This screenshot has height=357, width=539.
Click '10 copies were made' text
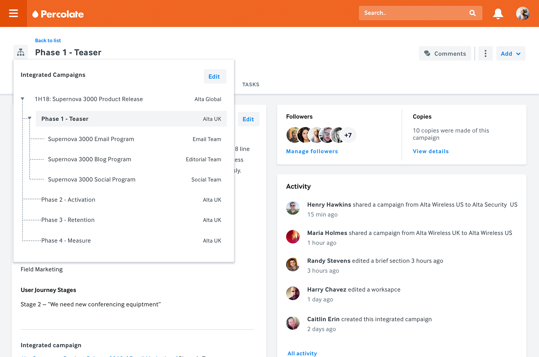(x=451, y=134)
